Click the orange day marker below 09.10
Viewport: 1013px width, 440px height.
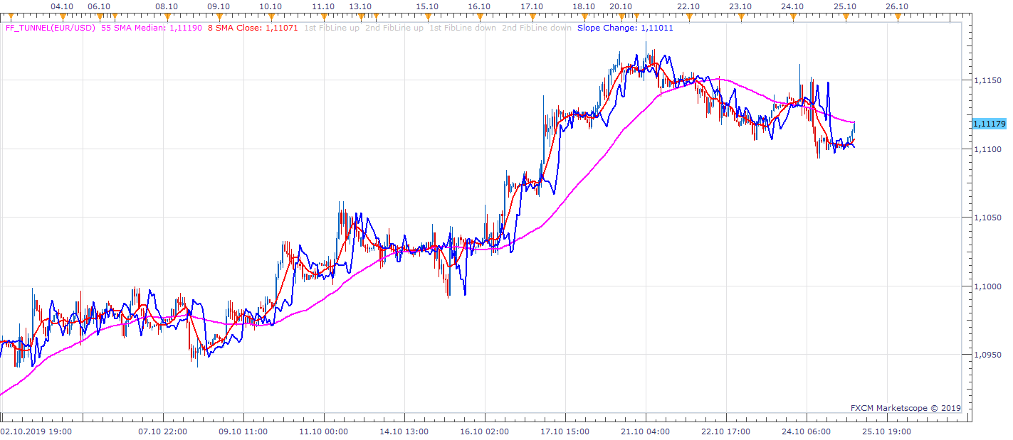219,16
